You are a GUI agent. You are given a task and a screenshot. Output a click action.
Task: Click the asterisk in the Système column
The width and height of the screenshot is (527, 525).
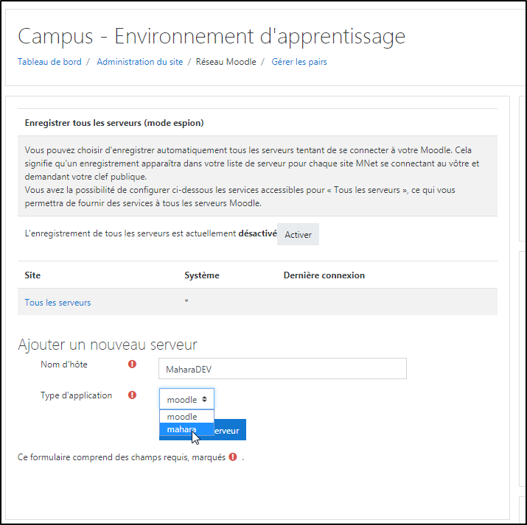186,303
